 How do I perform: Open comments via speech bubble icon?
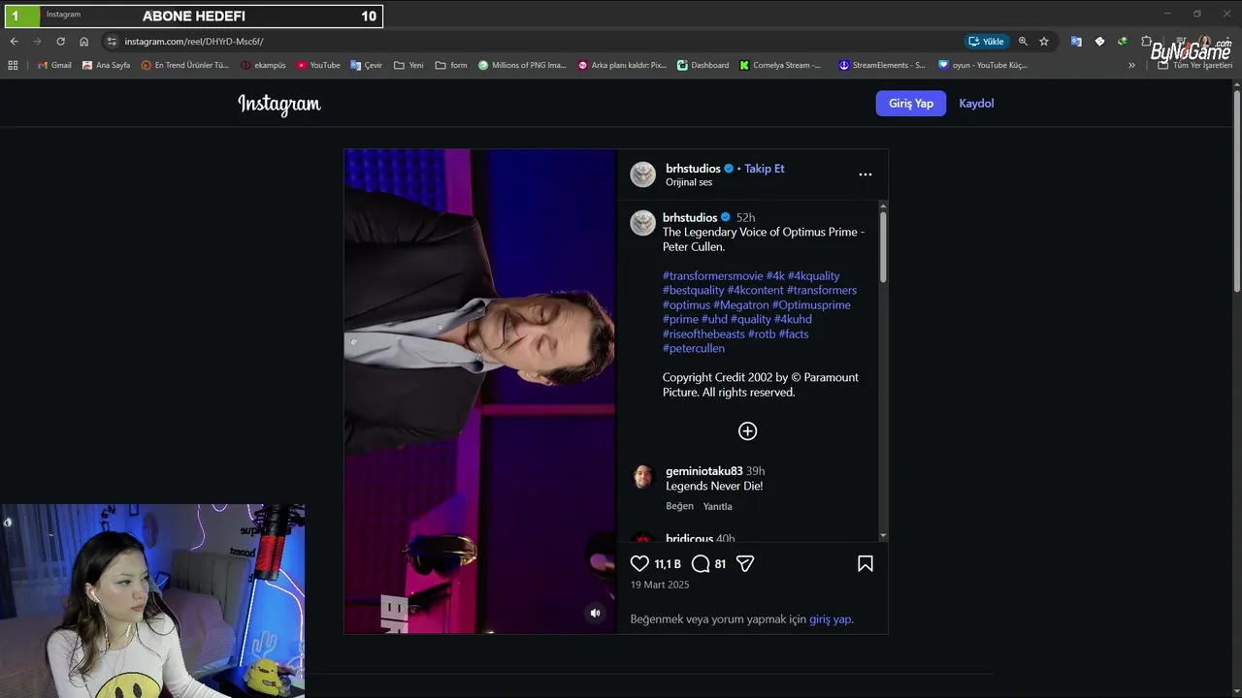click(x=701, y=563)
